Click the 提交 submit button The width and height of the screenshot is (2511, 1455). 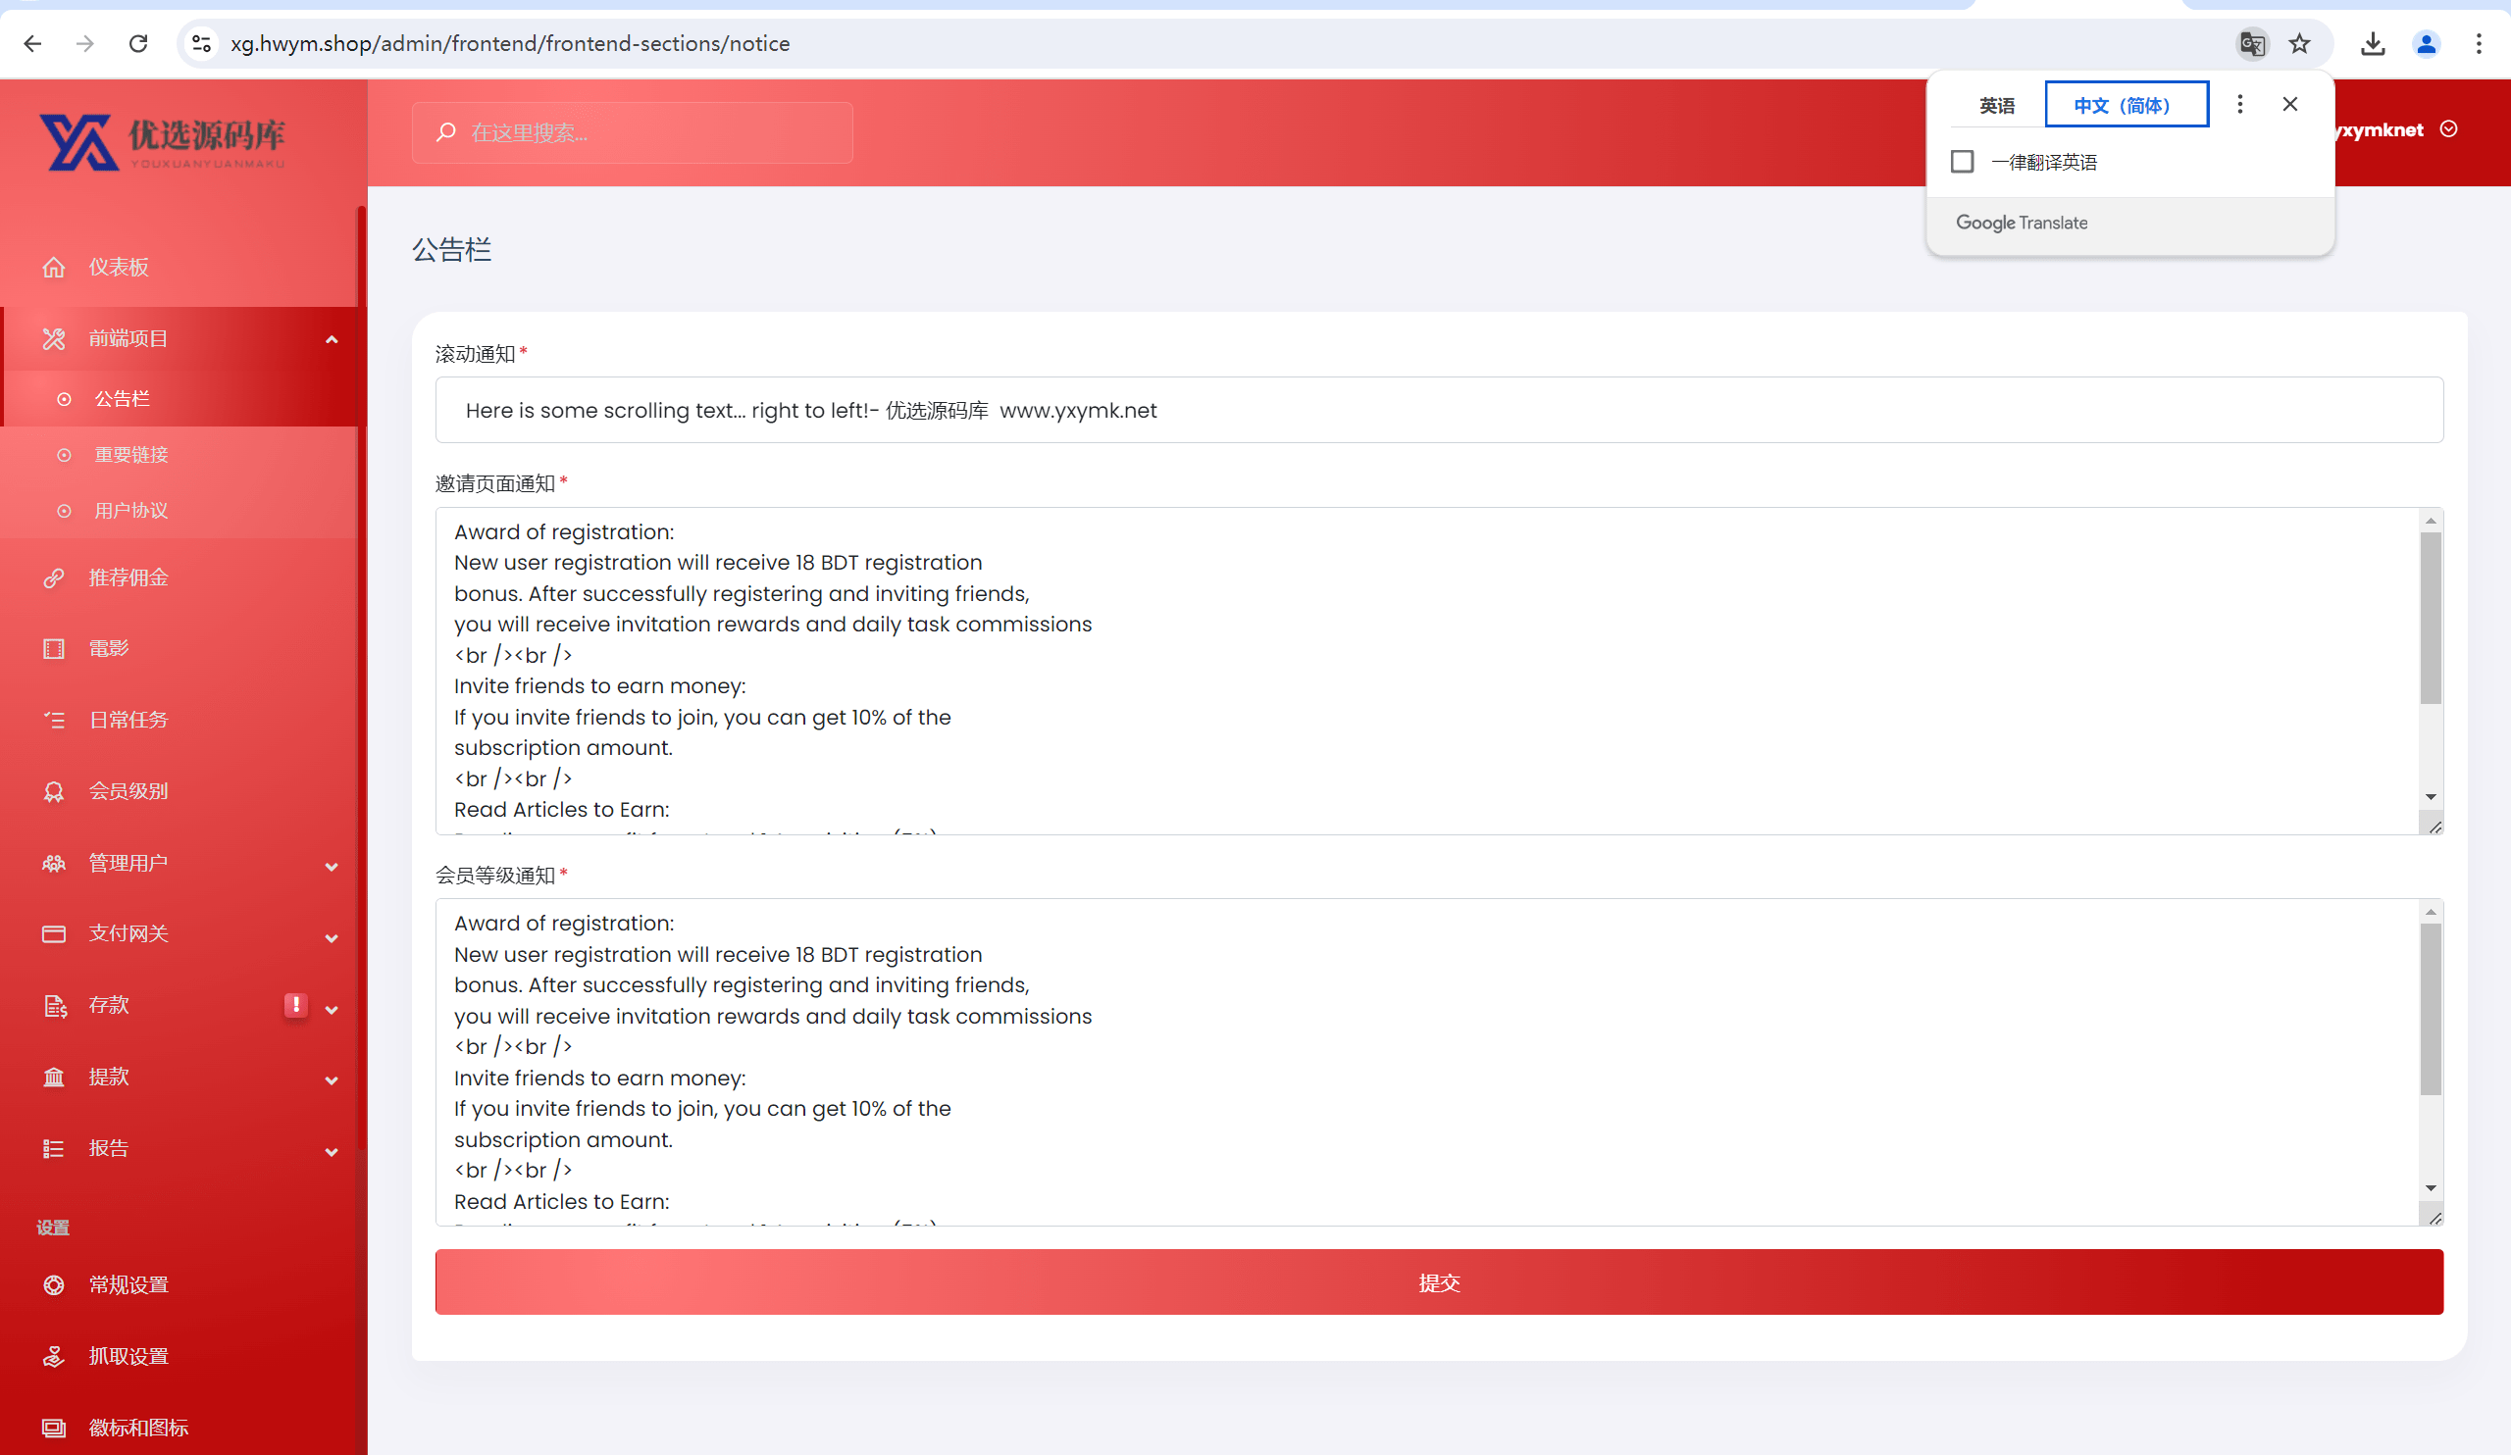click(x=1439, y=1282)
